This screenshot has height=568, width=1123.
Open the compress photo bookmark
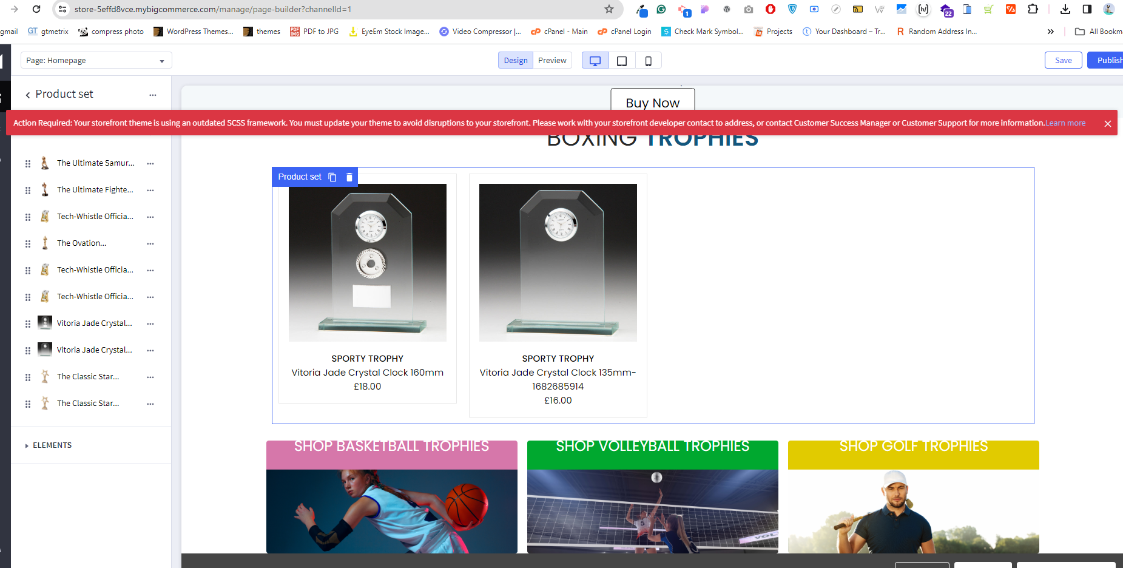coord(111,32)
